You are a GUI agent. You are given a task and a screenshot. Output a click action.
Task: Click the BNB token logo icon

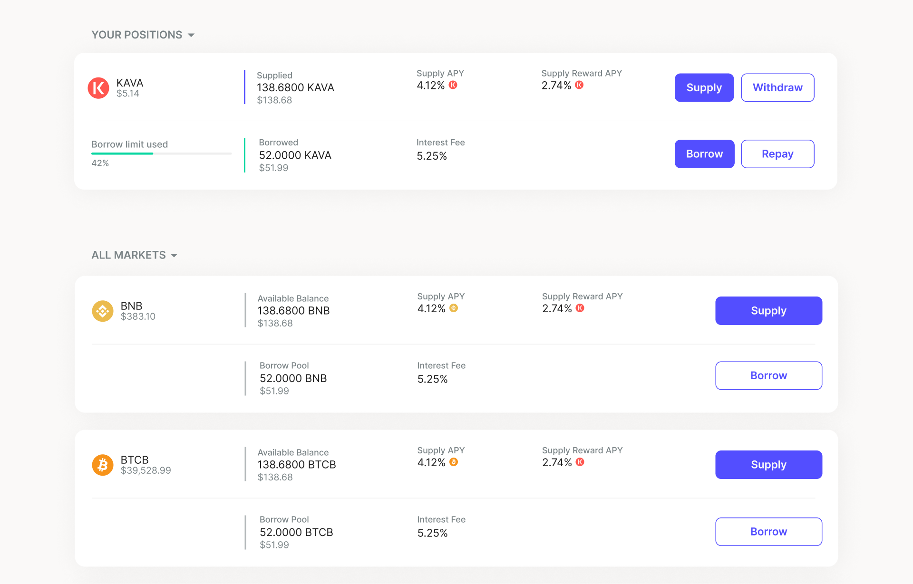click(103, 311)
